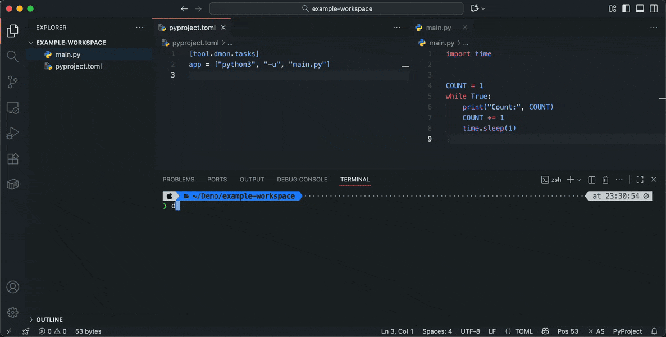Go forward with the right arrow
Screen dimensions: 666x337
tap(198, 8)
